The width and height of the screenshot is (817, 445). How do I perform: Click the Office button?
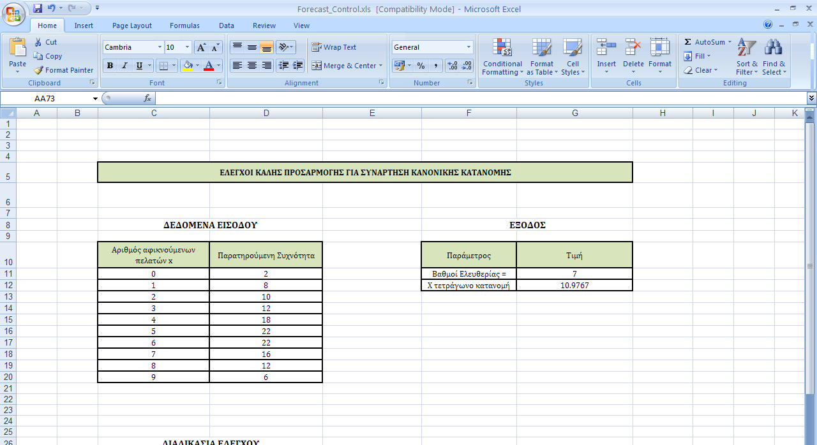tap(13, 13)
